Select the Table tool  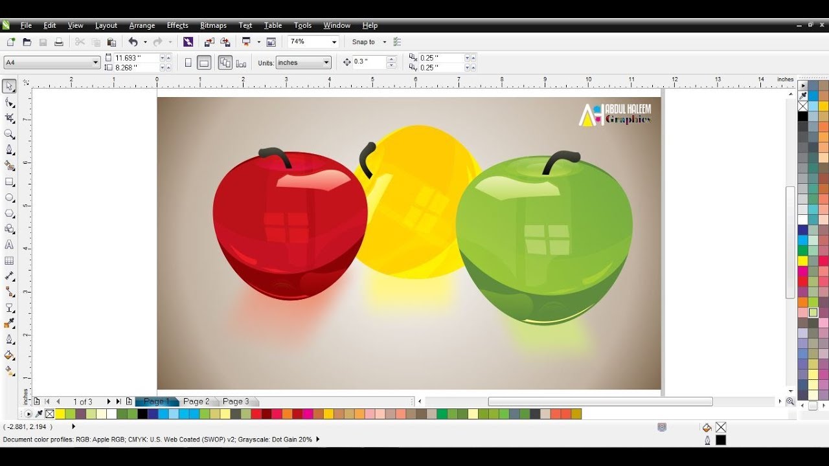[9, 261]
